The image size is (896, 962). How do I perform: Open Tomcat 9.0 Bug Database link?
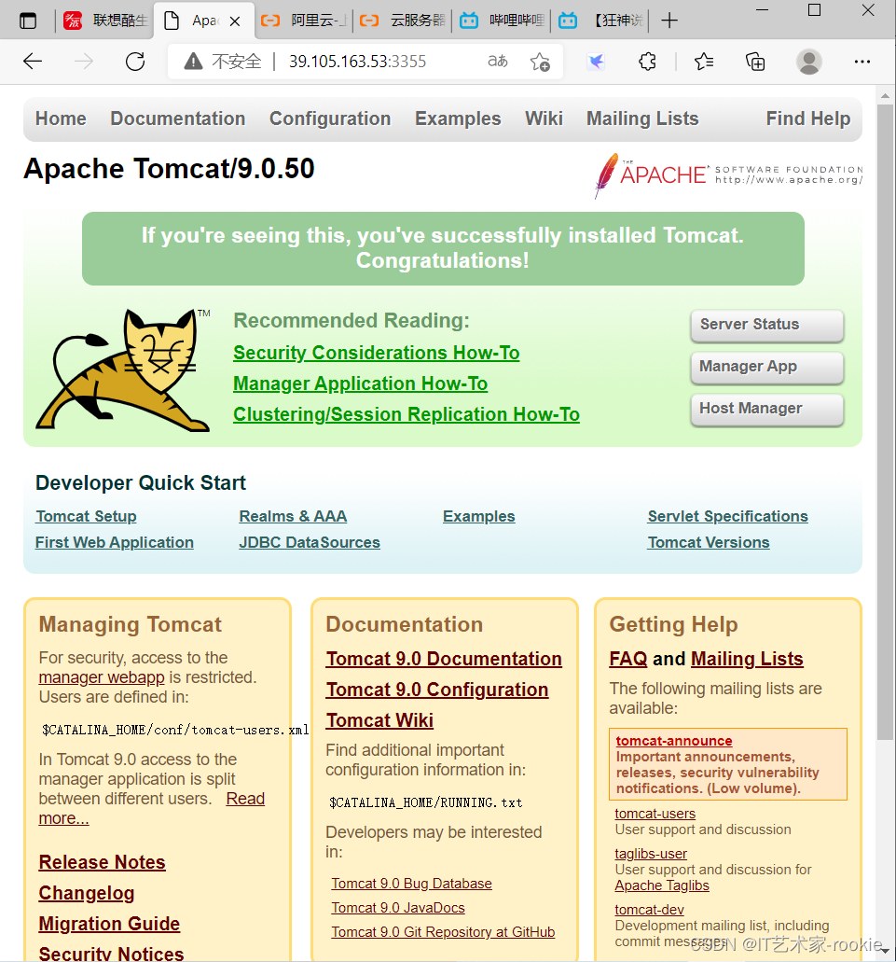coord(411,884)
